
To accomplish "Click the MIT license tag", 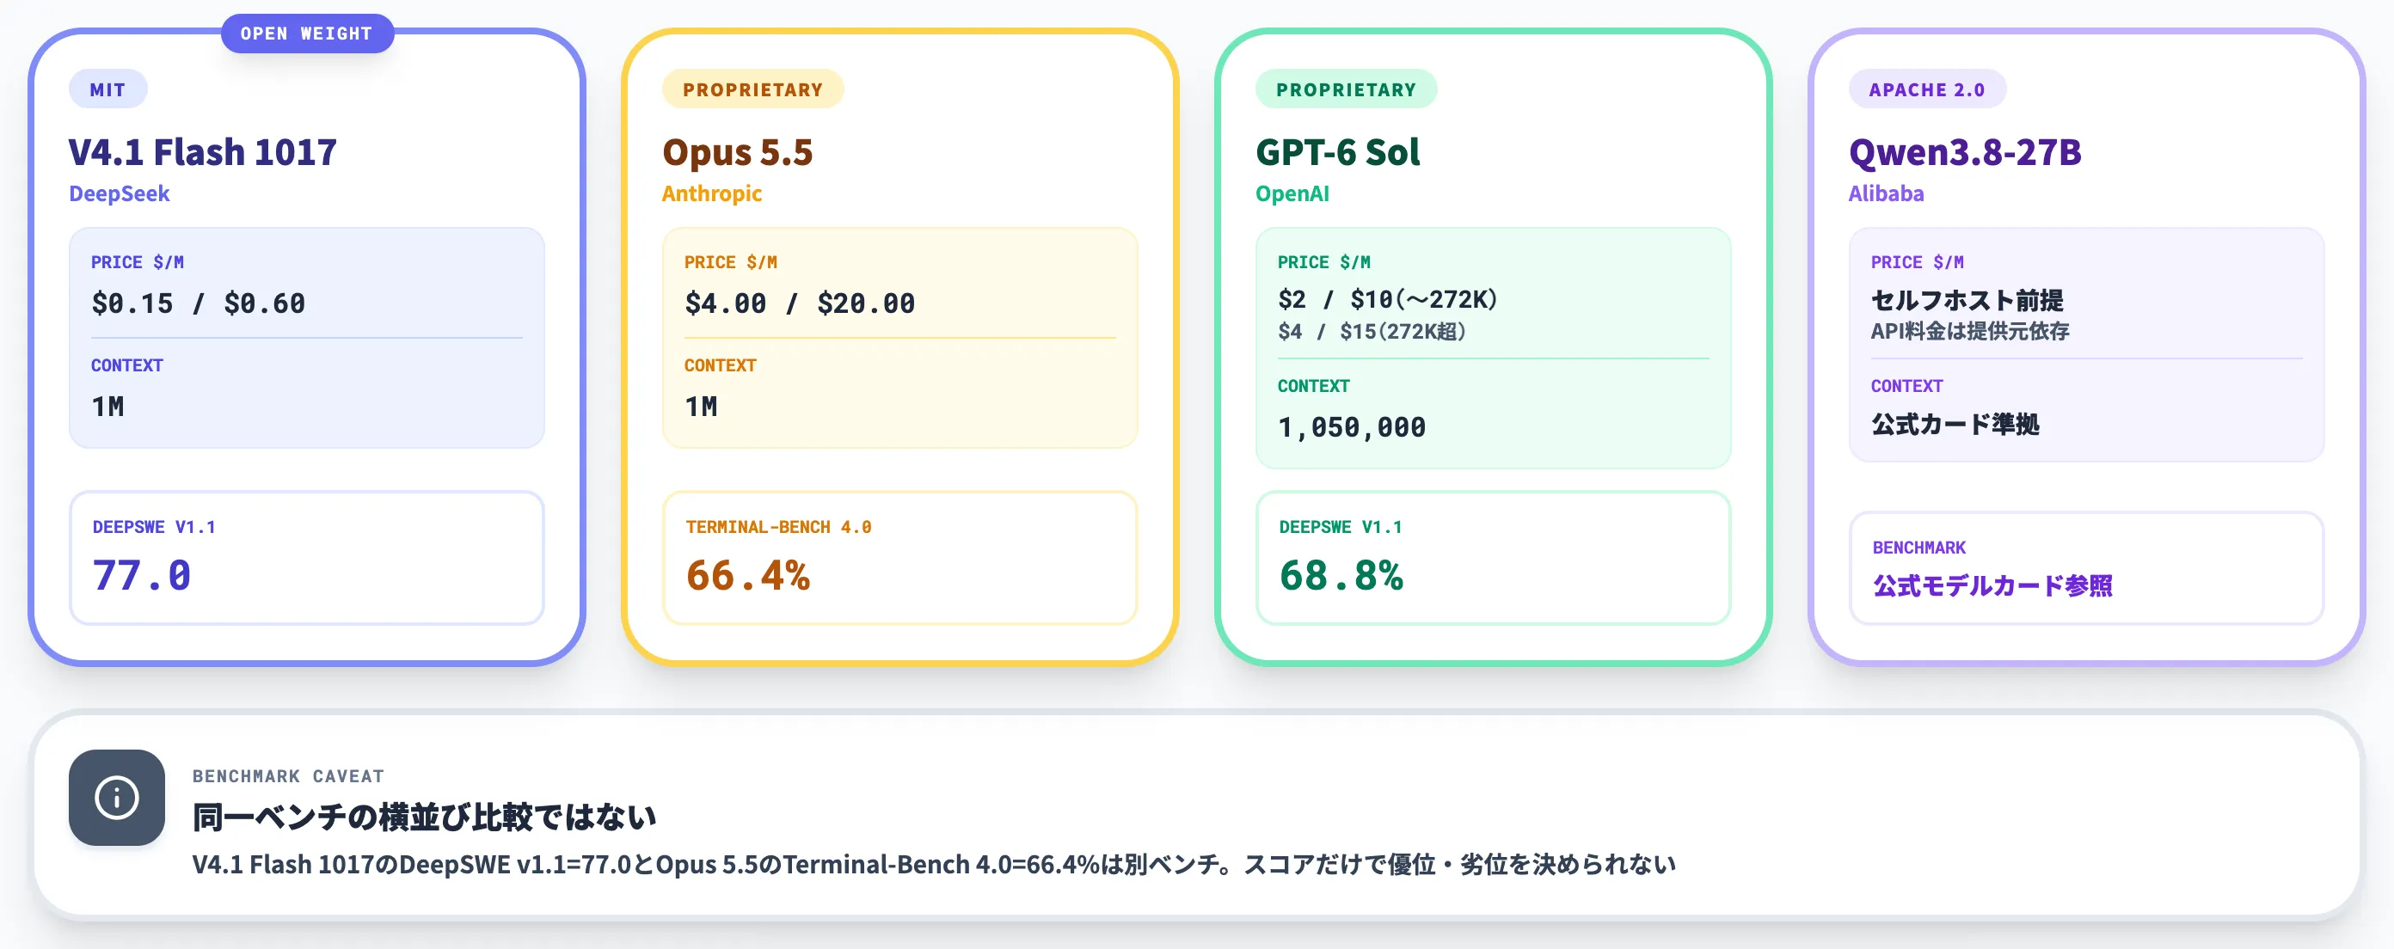I will [x=107, y=89].
